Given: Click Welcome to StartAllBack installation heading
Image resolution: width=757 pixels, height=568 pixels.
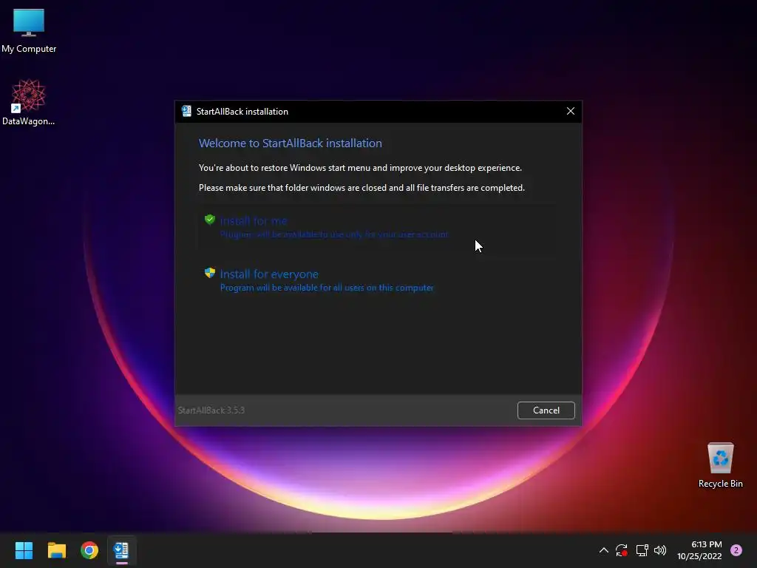Looking at the screenshot, I should (290, 143).
